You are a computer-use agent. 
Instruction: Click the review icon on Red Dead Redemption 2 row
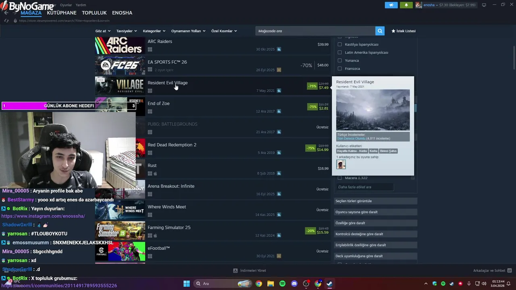point(279,153)
